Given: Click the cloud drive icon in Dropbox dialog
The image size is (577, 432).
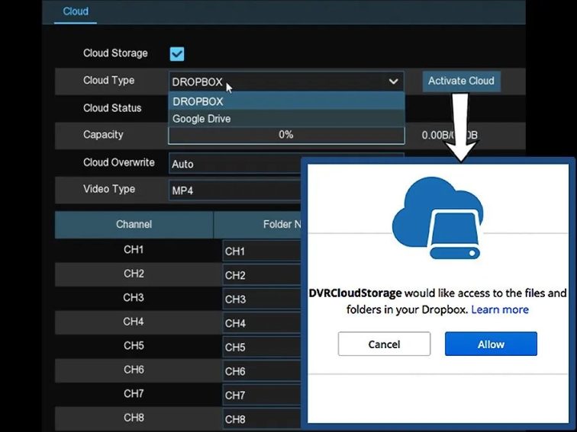Looking at the screenshot, I should pyautogui.click(x=438, y=218).
